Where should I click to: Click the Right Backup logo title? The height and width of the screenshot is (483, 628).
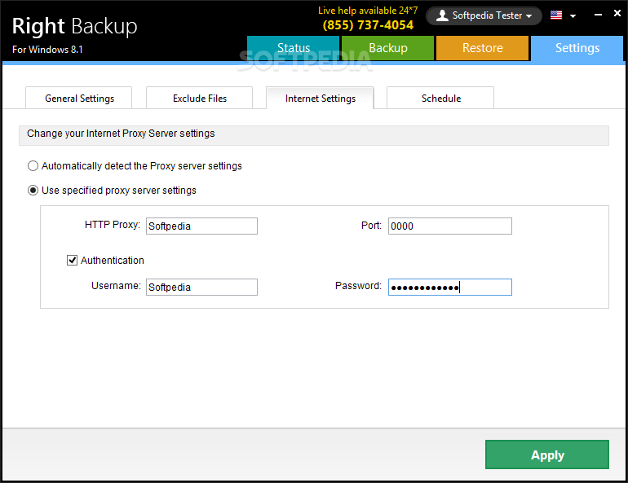click(x=74, y=26)
